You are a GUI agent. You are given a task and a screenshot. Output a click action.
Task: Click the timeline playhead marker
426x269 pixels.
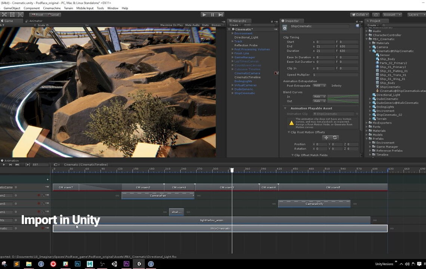click(232, 170)
